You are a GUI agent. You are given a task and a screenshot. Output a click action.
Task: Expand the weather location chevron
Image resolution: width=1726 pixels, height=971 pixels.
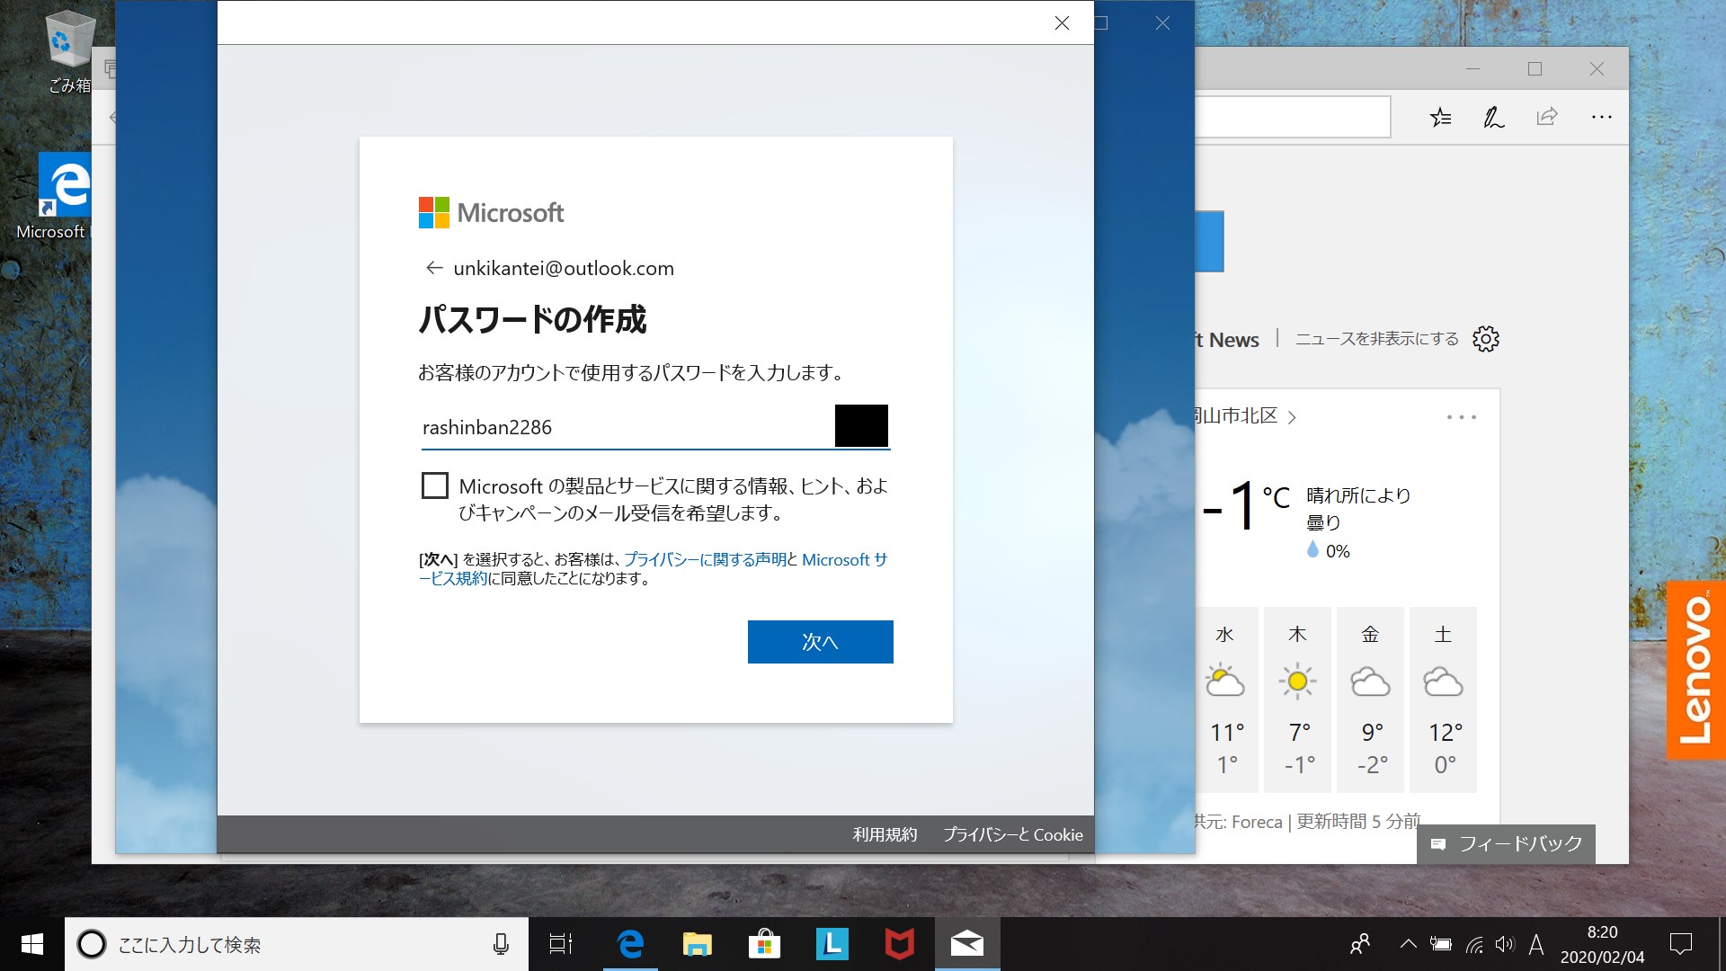pyautogui.click(x=1292, y=417)
